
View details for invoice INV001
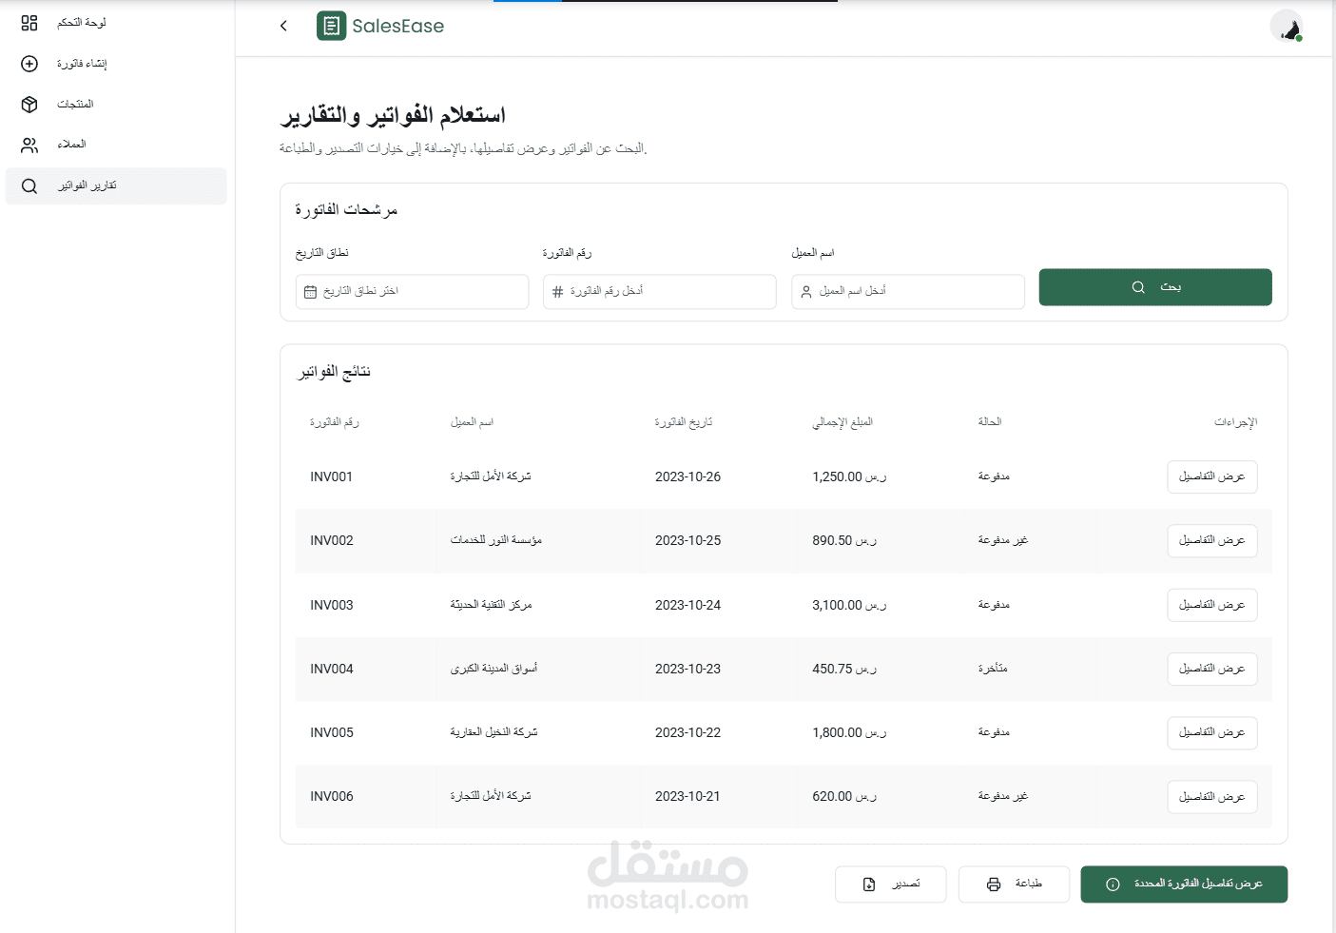[x=1211, y=476]
